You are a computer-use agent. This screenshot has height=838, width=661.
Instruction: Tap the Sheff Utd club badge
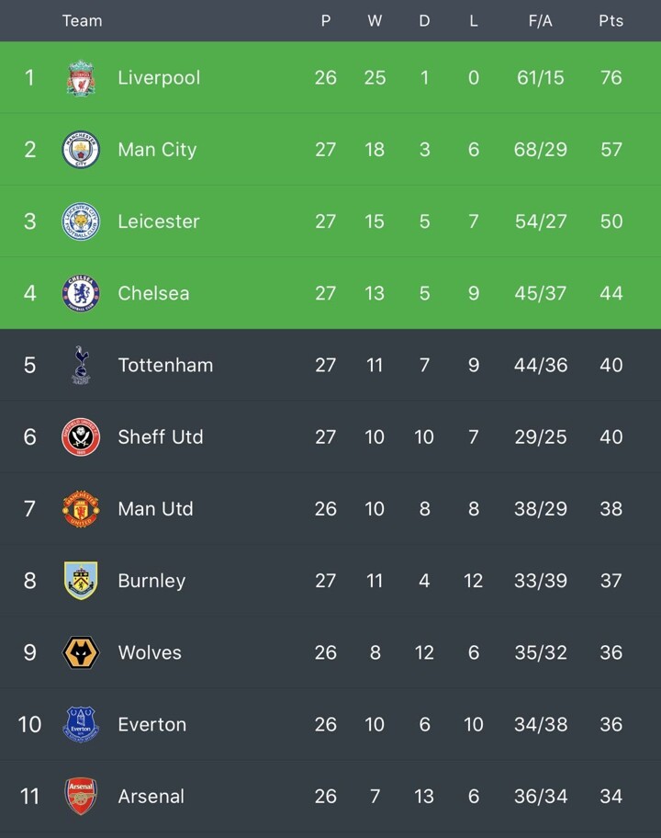tap(81, 436)
